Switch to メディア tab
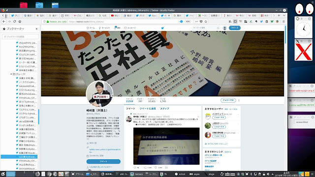The height and width of the screenshot is (177, 315). click(x=164, y=109)
